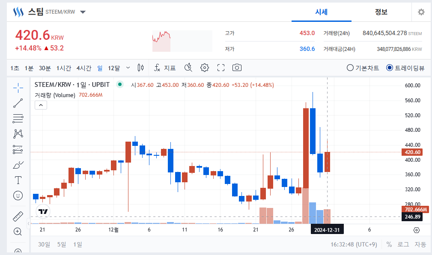Set interval to 4시간
432x255 pixels.
(84, 68)
